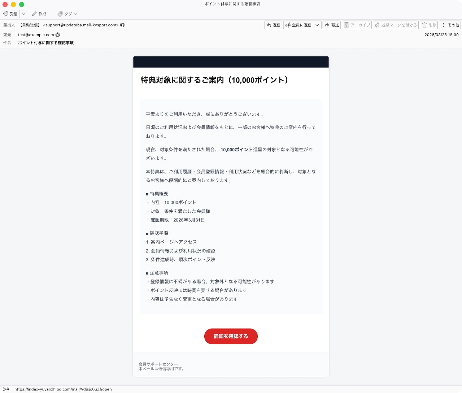Click contact icon next to test@example.com
This screenshot has height=393, width=462.
tap(58, 35)
